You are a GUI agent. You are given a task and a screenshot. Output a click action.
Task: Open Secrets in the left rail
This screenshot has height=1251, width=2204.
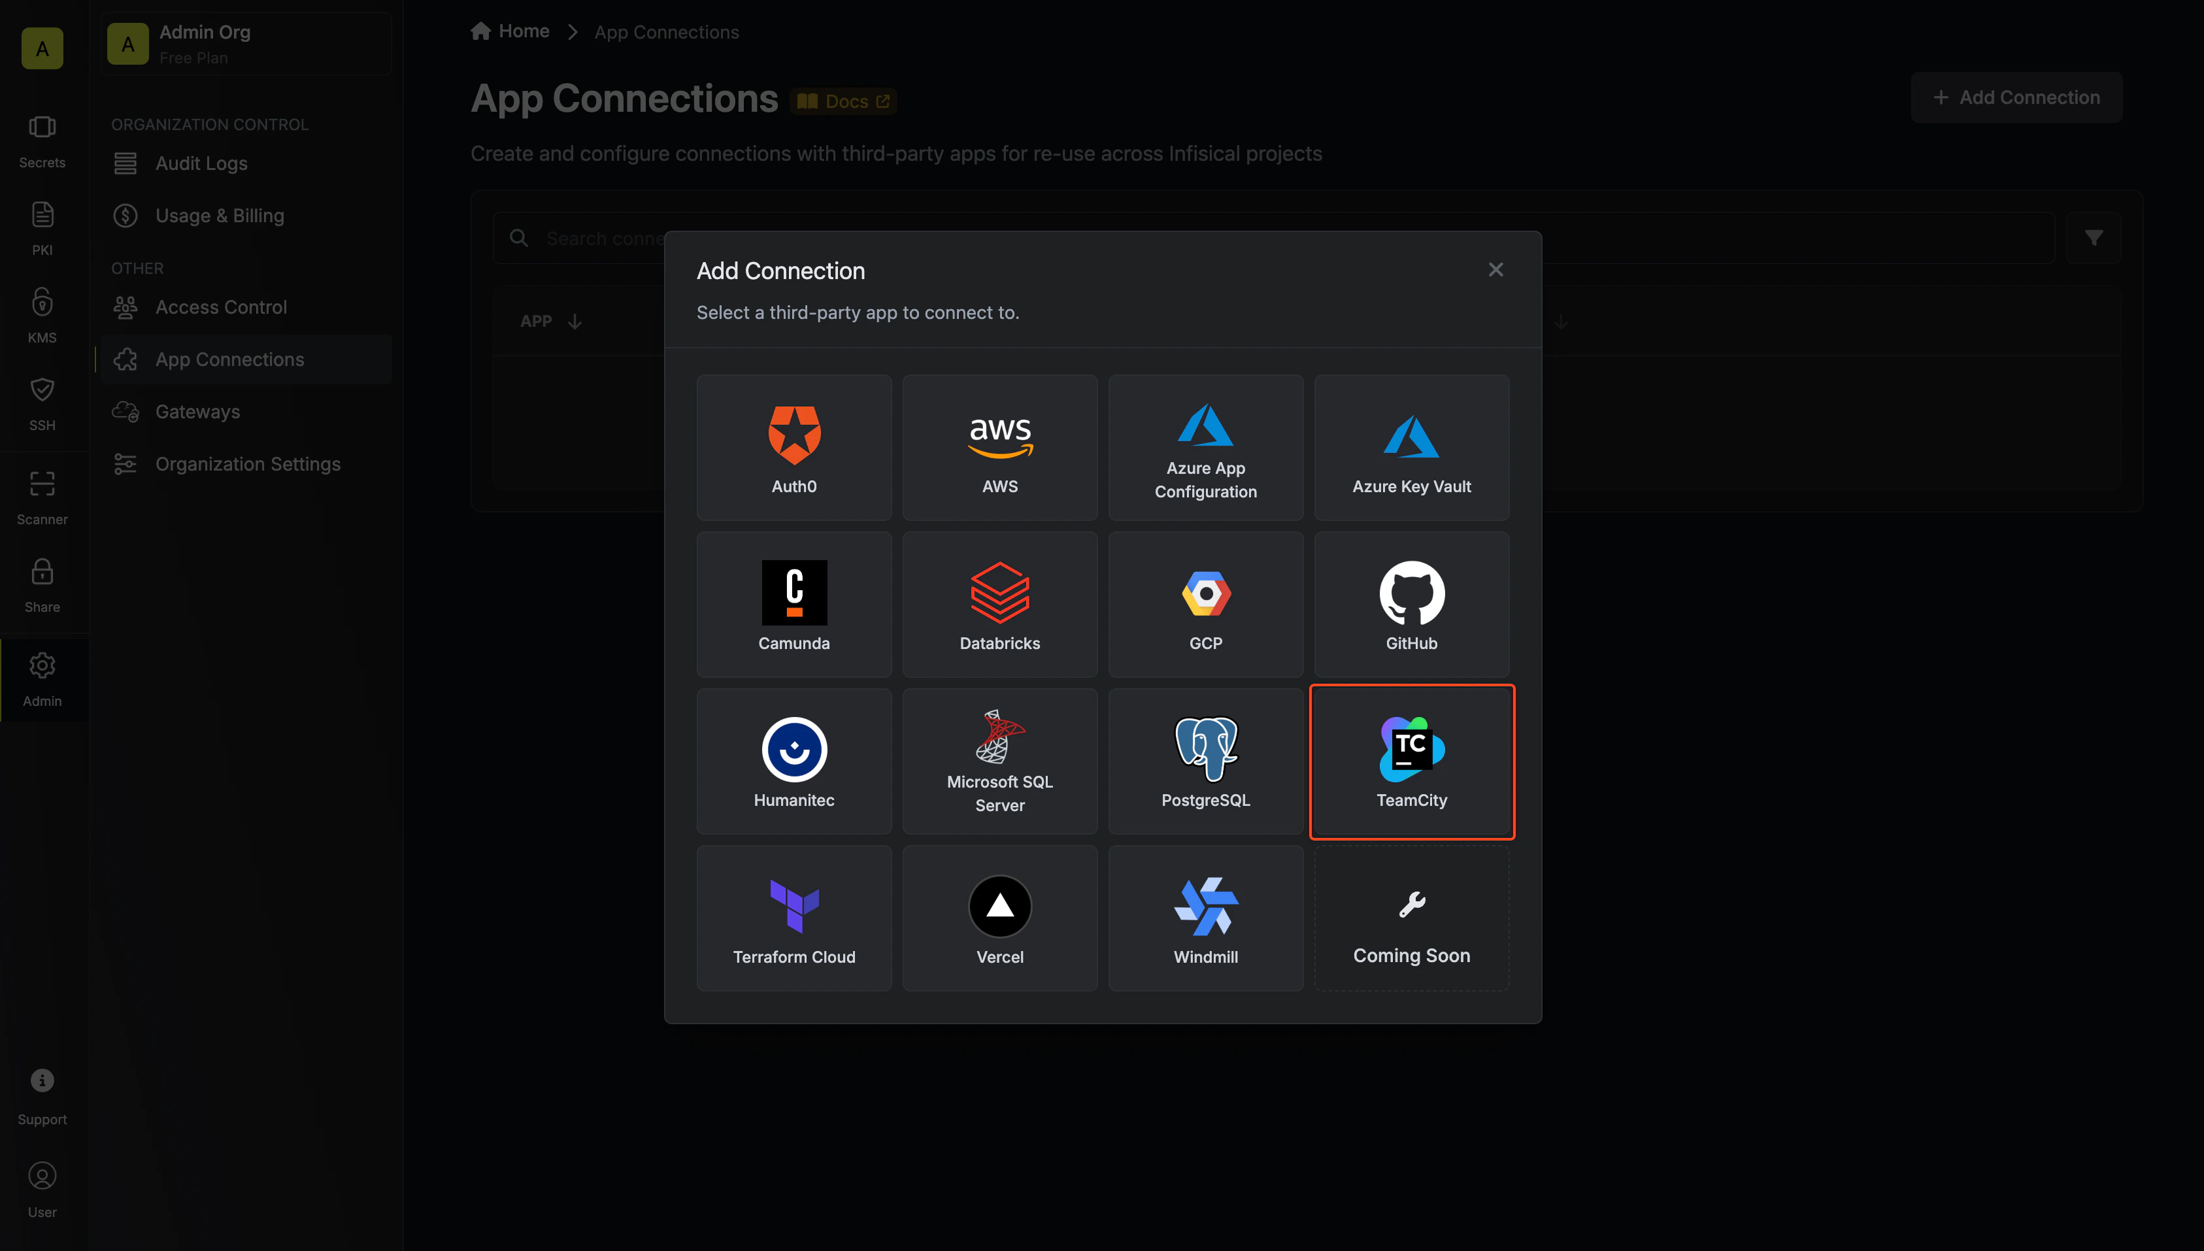pyautogui.click(x=42, y=142)
